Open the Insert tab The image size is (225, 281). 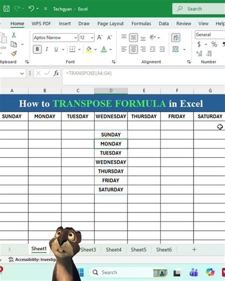pyautogui.click(x=64, y=24)
